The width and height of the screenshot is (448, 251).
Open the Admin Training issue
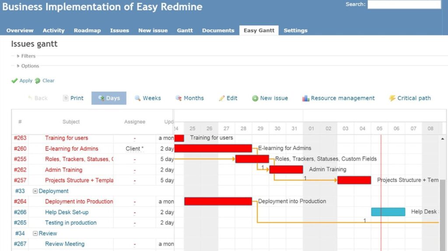(x=63, y=170)
